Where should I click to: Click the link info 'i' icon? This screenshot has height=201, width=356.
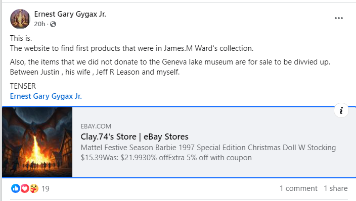click(341, 110)
